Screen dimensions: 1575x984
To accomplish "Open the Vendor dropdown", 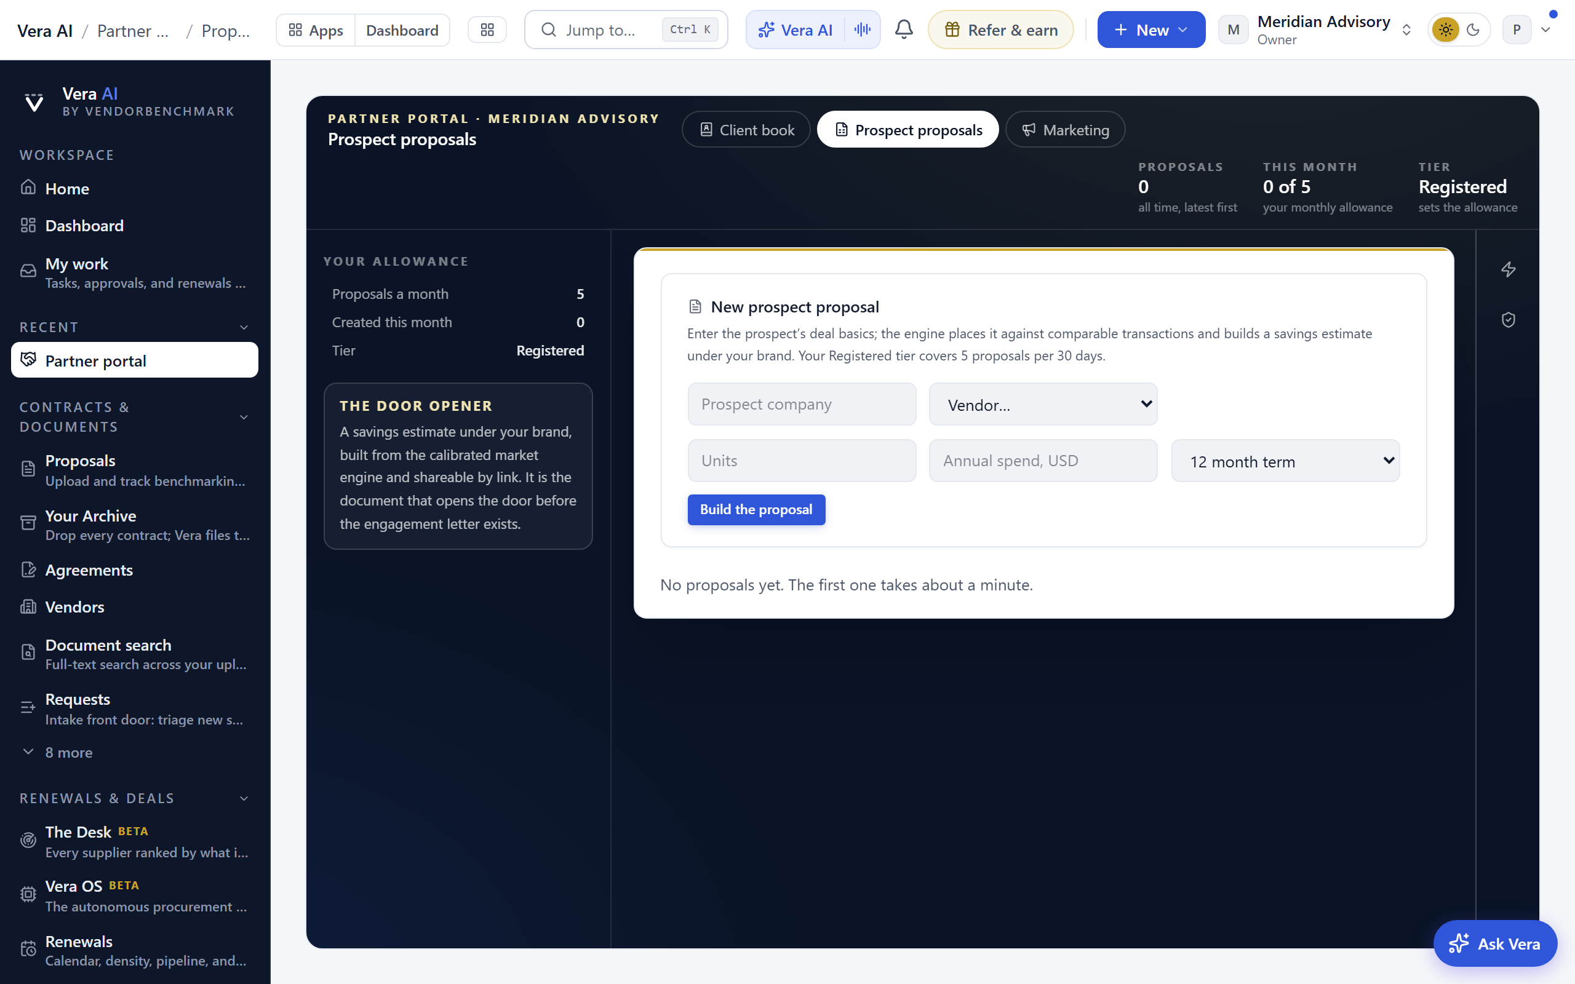I will coord(1043,404).
